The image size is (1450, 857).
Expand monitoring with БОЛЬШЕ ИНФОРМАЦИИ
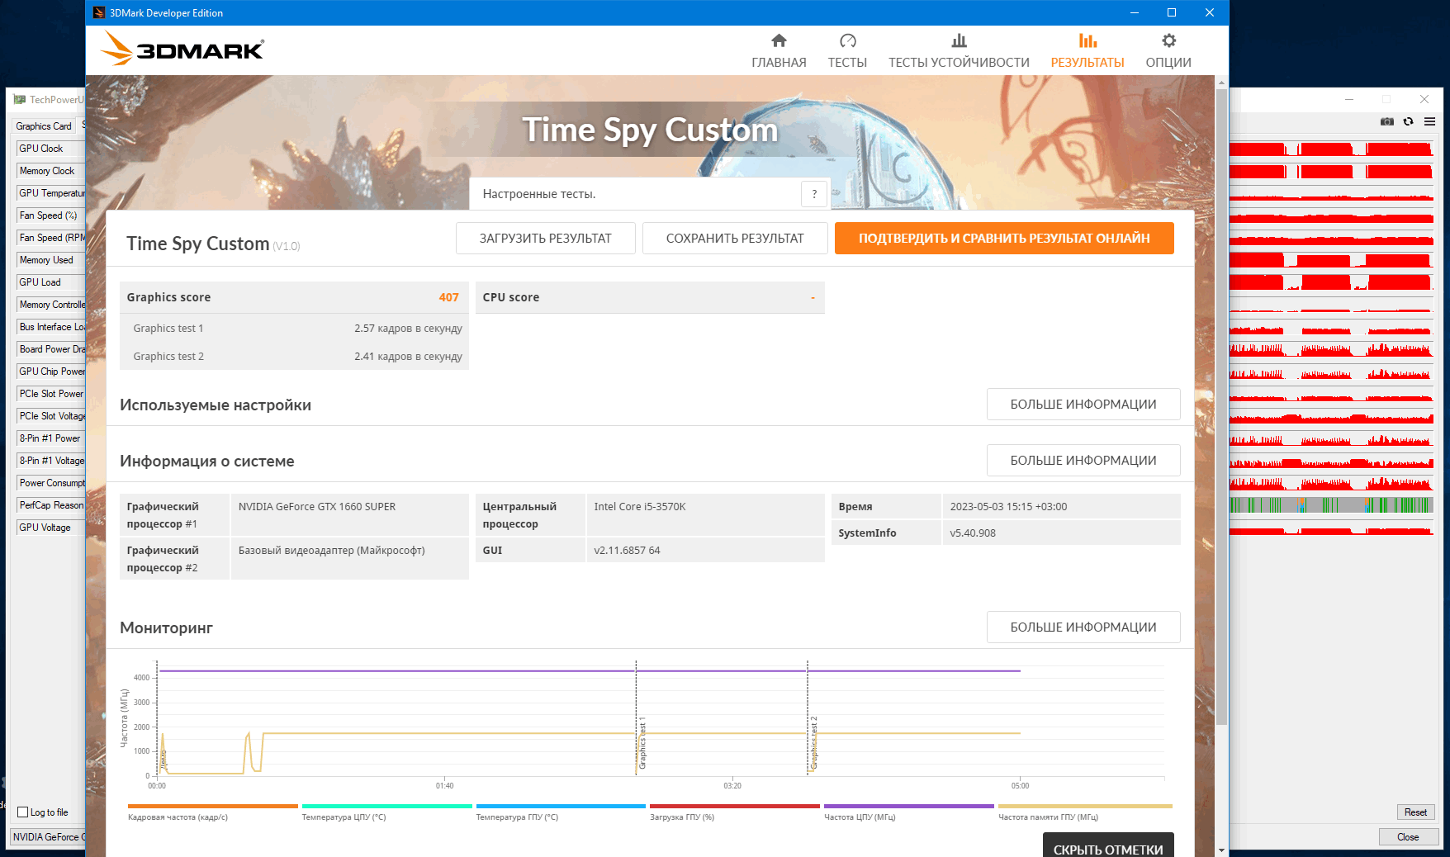[1083, 627]
